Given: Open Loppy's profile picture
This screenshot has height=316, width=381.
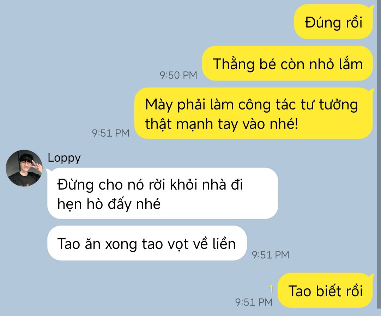Looking at the screenshot, I should click(x=24, y=168).
